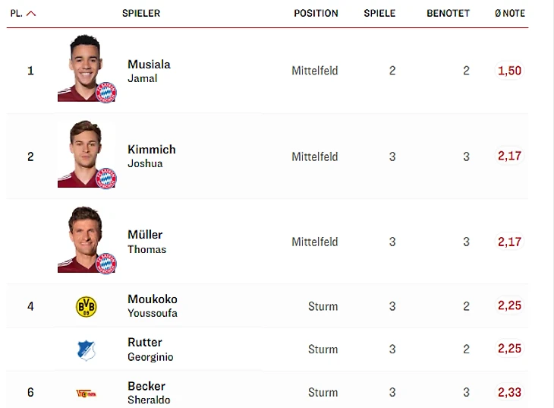554x408 pixels.
Task: Open Musiala Jamal player profile link
Action: (149, 71)
